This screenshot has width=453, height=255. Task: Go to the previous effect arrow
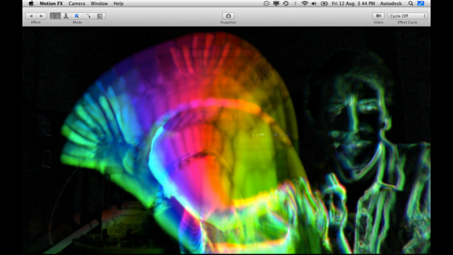pyautogui.click(x=31, y=16)
